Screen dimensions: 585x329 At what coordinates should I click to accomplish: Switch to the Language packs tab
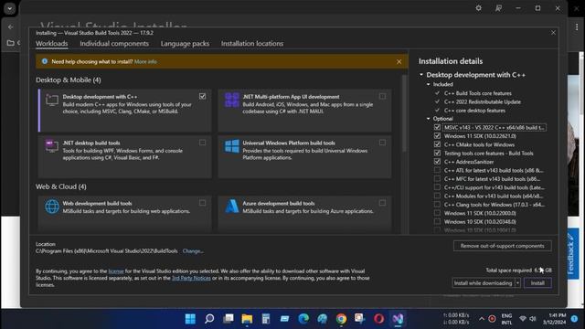(185, 44)
